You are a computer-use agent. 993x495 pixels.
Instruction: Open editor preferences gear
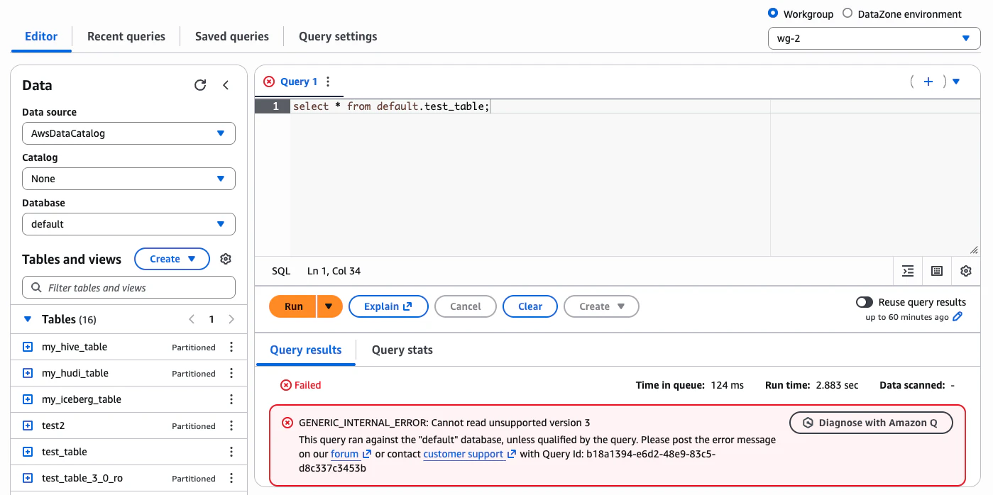point(965,271)
